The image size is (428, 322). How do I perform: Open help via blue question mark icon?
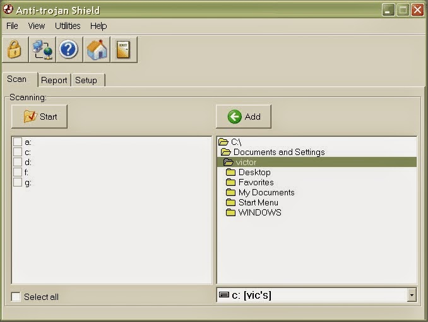[69, 49]
